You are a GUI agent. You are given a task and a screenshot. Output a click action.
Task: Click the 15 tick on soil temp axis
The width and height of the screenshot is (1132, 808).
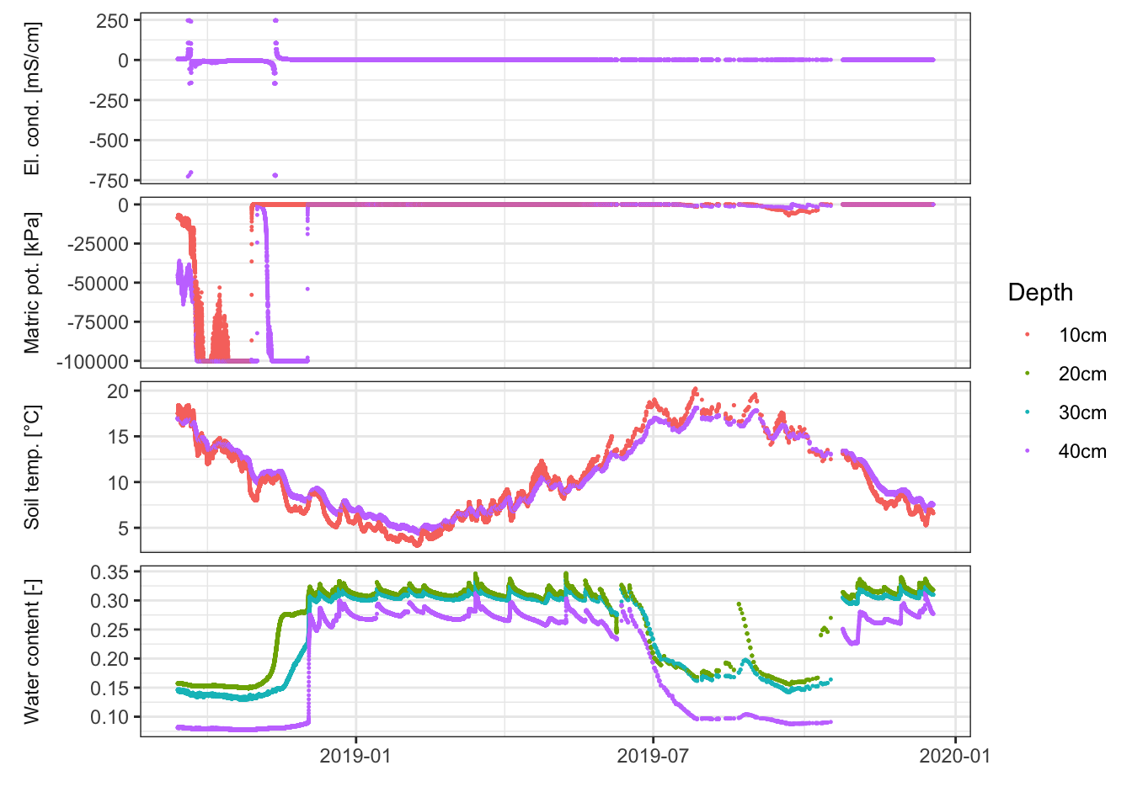pos(118,437)
